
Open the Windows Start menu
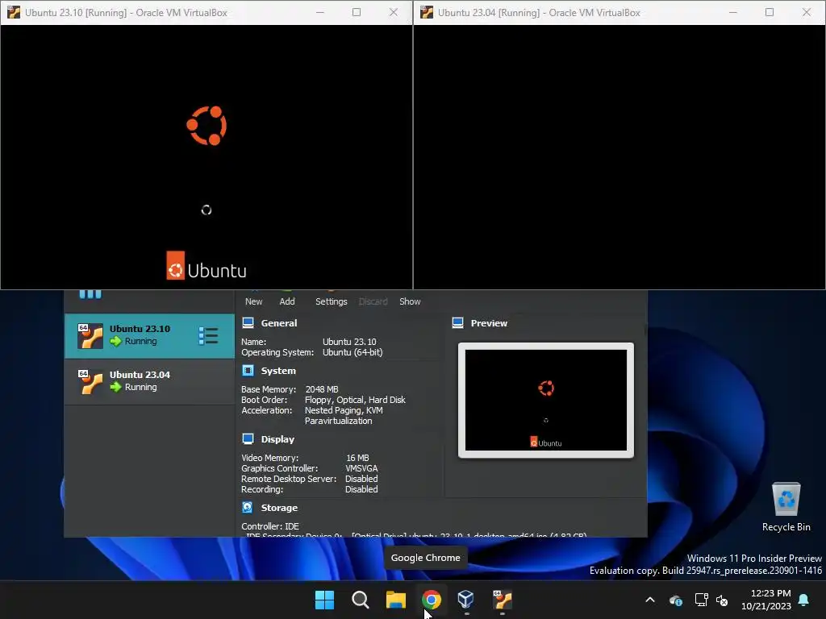tap(324, 600)
